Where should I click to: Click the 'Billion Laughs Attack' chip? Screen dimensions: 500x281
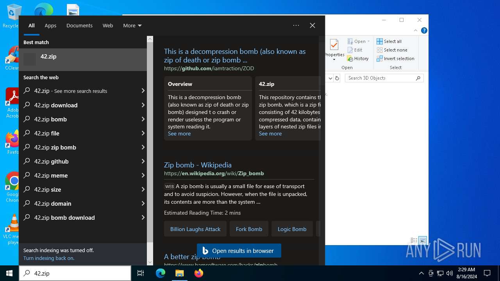point(195,229)
